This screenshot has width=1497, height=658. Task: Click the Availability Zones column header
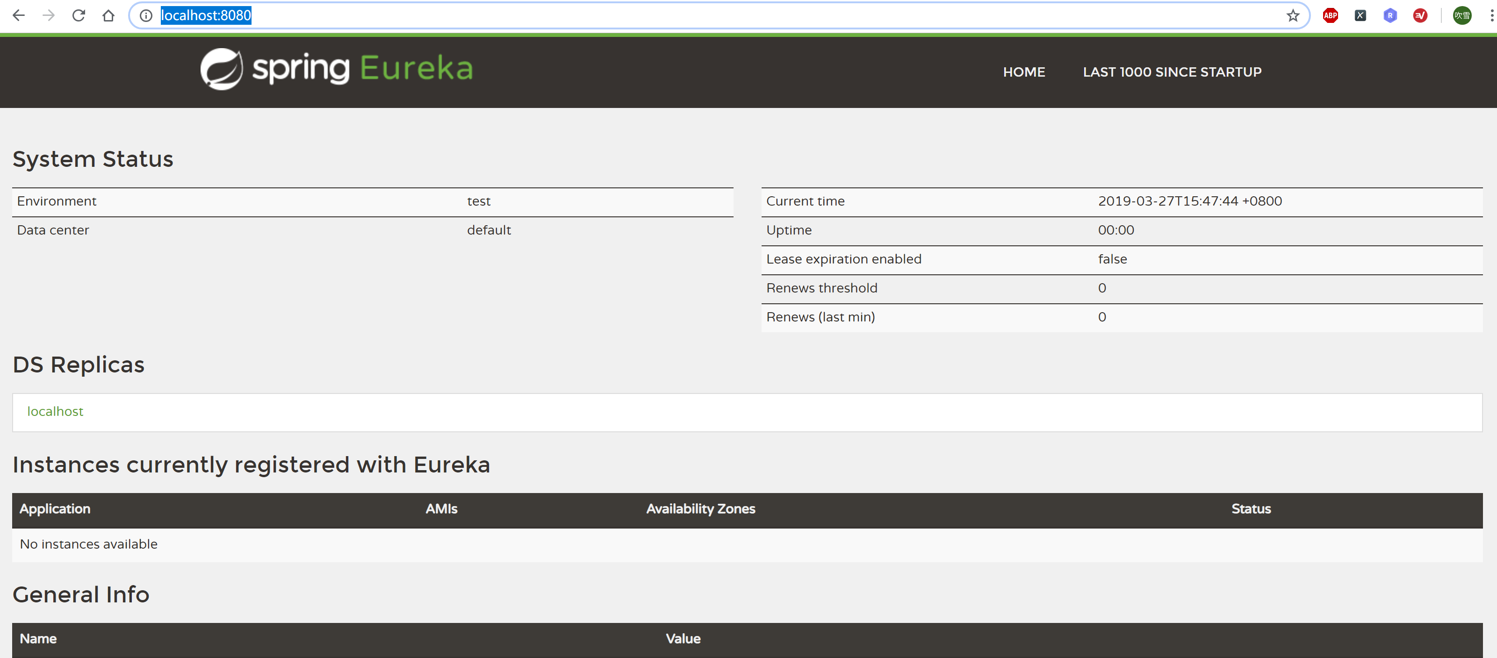click(x=700, y=509)
